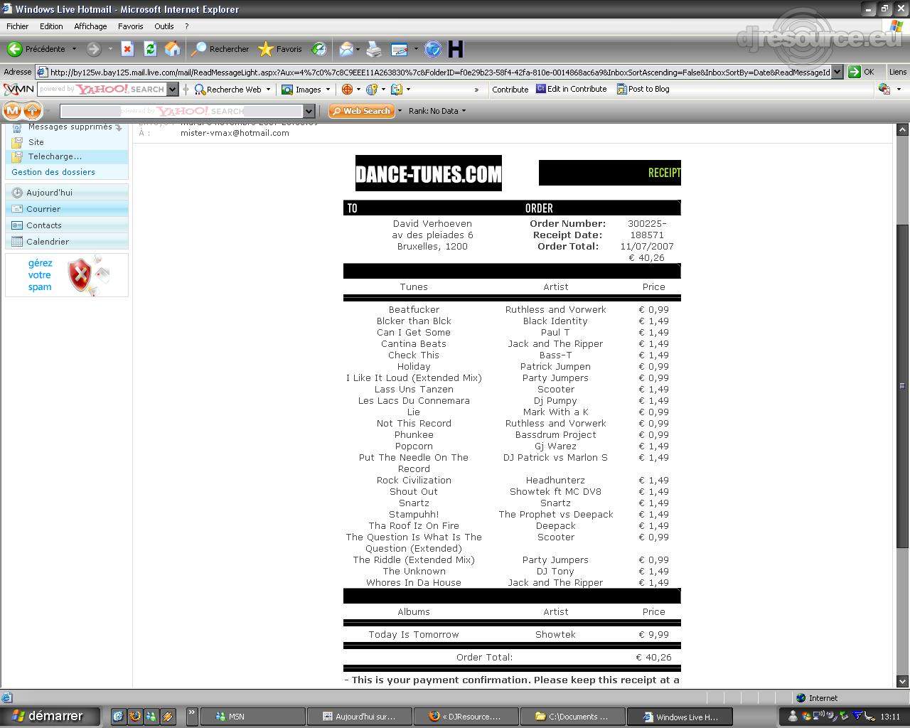Screen dimensions: 910x728
Task: Open the Affichage menu
Action: pyautogui.click(x=90, y=26)
